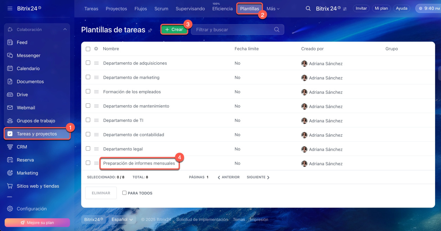Open Webmail from the sidebar
The width and height of the screenshot is (441, 231).
(x=26, y=108)
